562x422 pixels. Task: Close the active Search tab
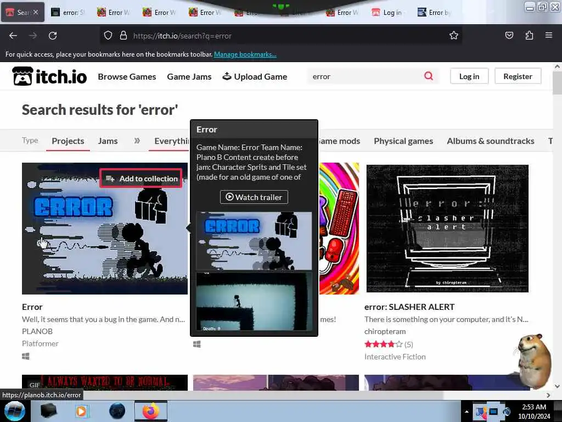pyautogui.click(x=36, y=12)
